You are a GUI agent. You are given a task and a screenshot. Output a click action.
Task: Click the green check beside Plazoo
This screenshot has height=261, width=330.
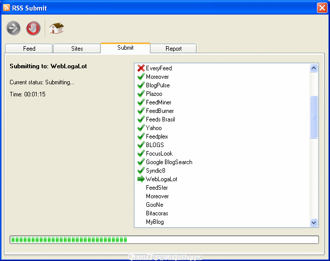click(x=141, y=94)
